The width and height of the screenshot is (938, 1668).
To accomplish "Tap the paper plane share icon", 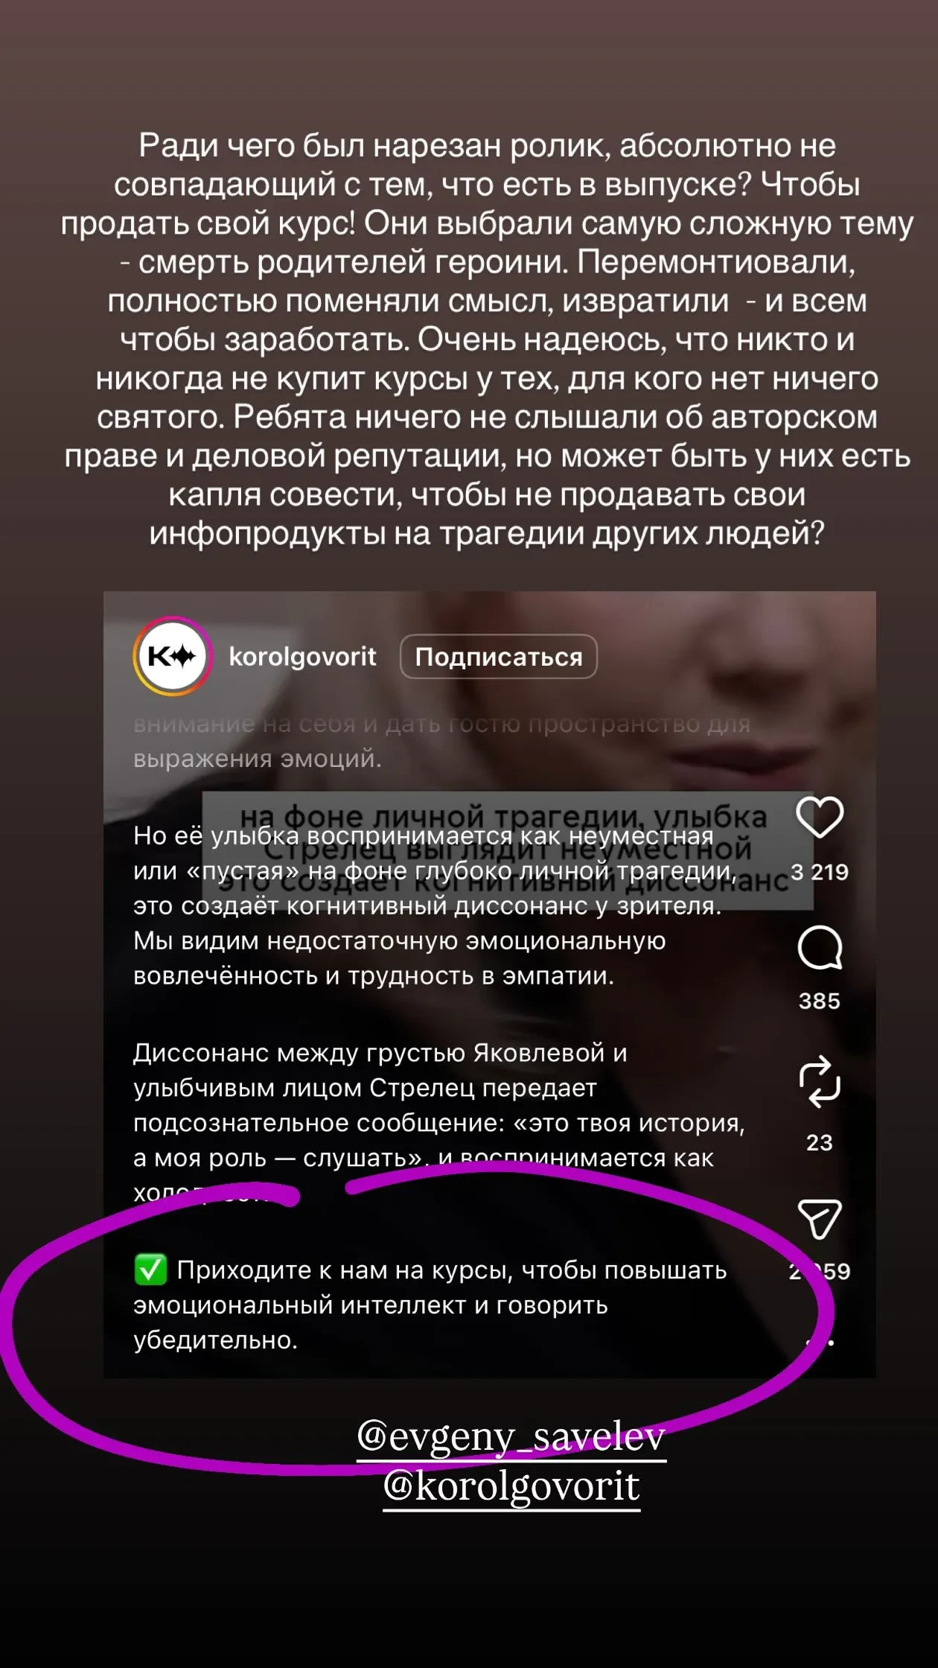I will [819, 1219].
